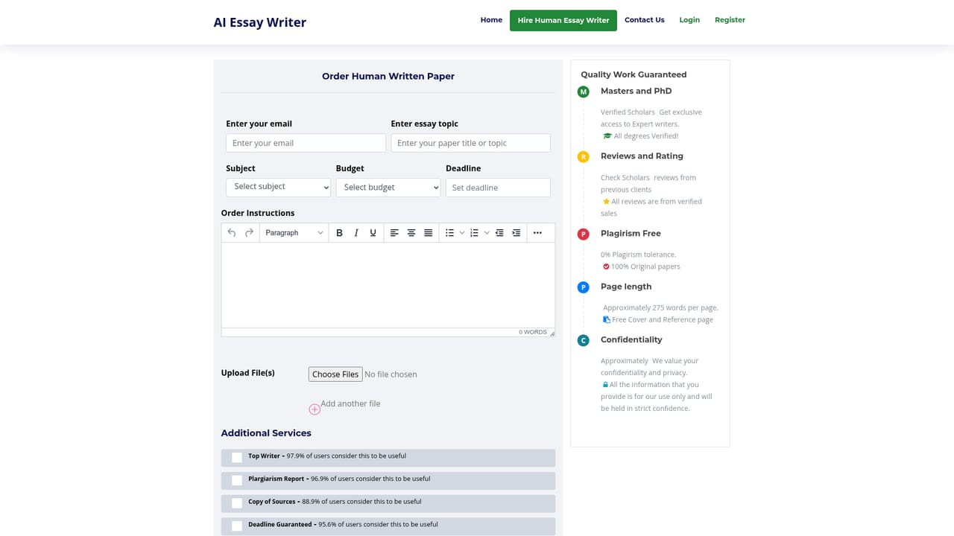Click the Set deadline field
This screenshot has width=954, height=536.
[498, 188]
